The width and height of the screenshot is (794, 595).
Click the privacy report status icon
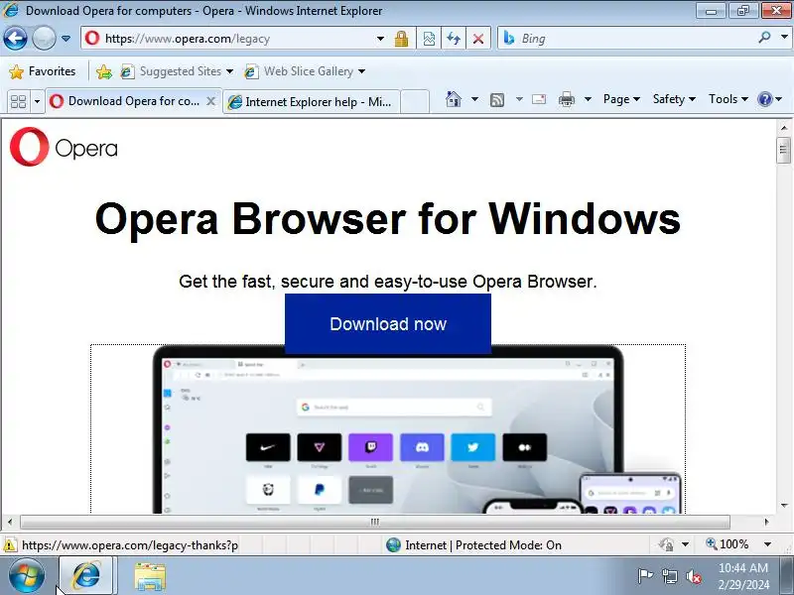(x=666, y=544)
